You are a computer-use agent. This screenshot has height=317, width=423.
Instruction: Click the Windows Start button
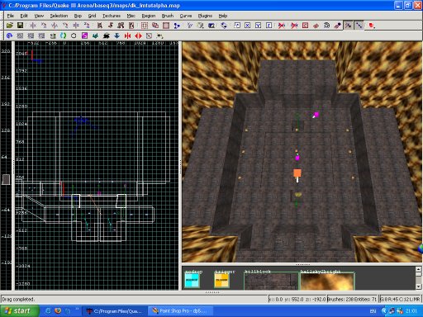[19, 311]
